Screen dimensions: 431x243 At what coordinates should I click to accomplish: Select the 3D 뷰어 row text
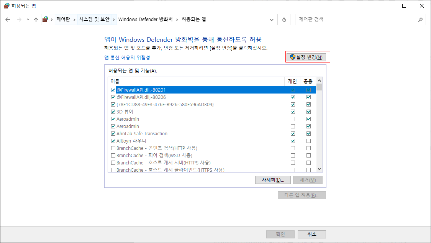point(125,112)
